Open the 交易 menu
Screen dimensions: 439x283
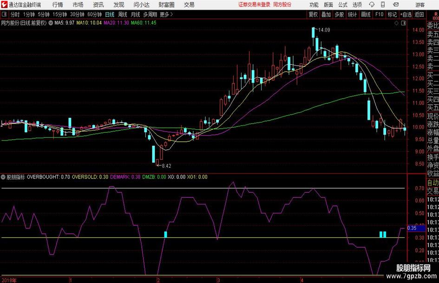pos(189,5)
